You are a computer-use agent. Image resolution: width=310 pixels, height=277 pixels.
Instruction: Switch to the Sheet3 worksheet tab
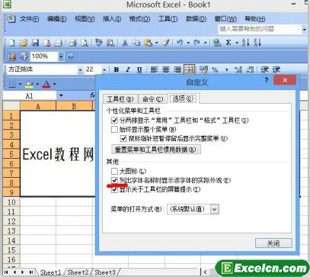(x=105, y=272)
